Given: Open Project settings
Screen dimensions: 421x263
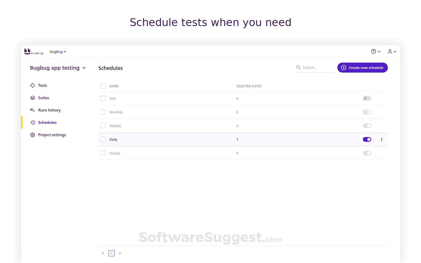Looking at the screenshot, I should coord(52,135).
